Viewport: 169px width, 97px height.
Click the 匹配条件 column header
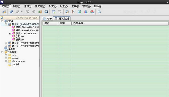pyautogui.click(x=120, y=23)
